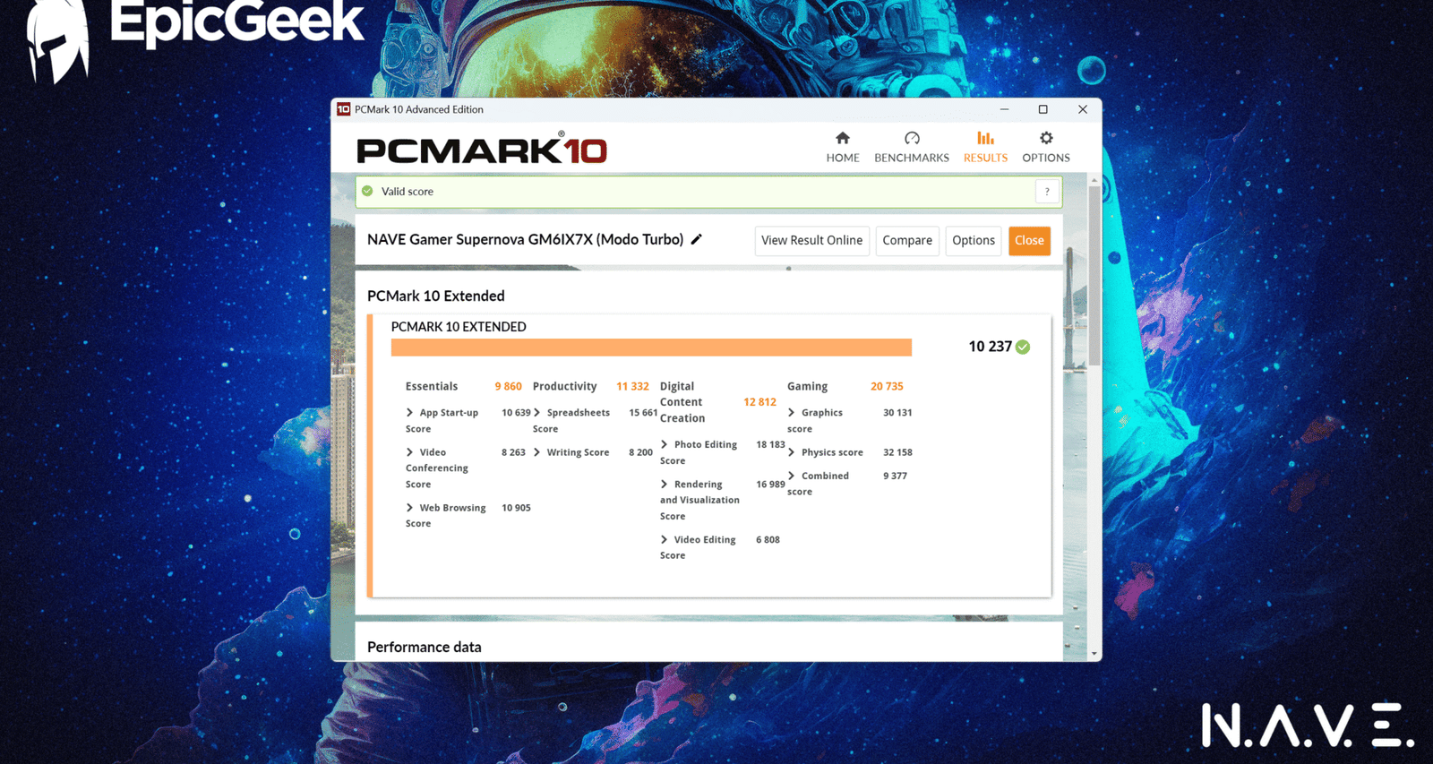This screenshot has height=764, width=1433.
Task: Expand Spreadsheets Score details
Action: click(x=537, y=413)
